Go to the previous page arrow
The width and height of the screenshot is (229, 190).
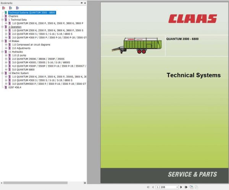point(153,187)
